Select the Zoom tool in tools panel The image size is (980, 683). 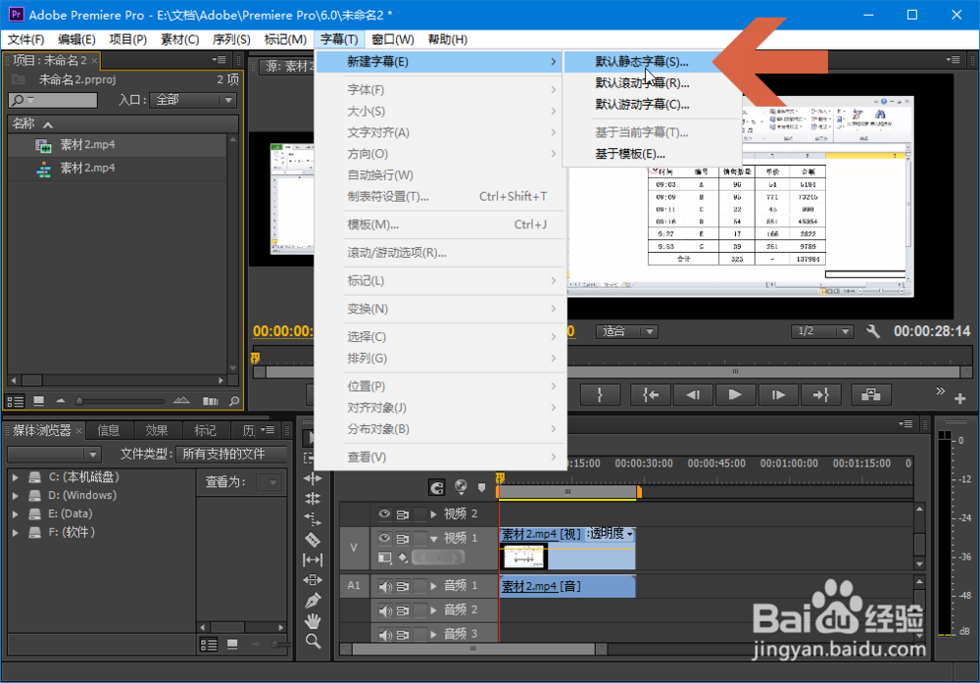(x=313, y=641)
